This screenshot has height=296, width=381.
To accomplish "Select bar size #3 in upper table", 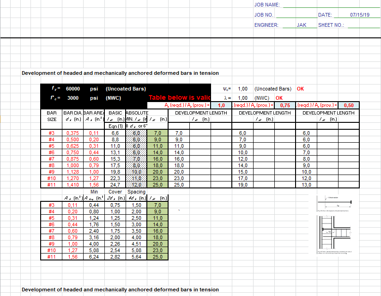I will tap(52, 133).
